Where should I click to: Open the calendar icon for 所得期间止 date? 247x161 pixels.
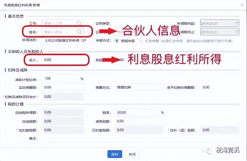pos(237,32)
